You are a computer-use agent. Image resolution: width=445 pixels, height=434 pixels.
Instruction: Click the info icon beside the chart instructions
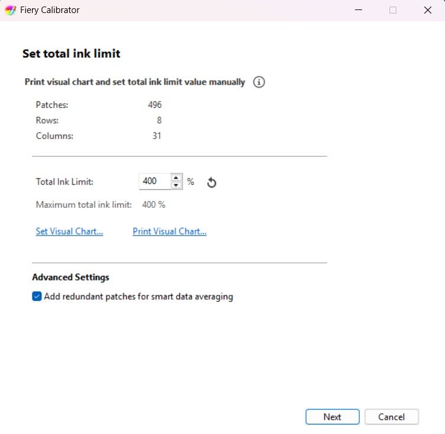click(259, 82)
